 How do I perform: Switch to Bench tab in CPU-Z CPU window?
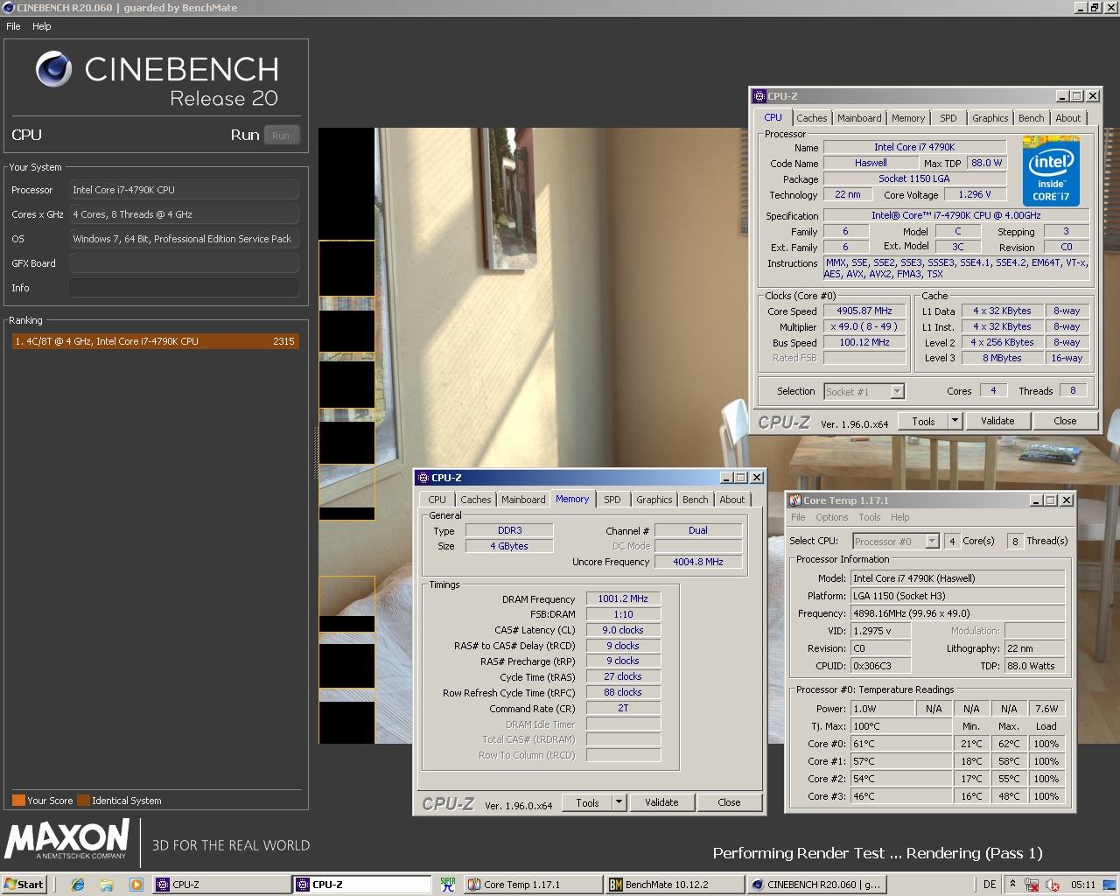pyautogui.click(x=1032, y=118)
